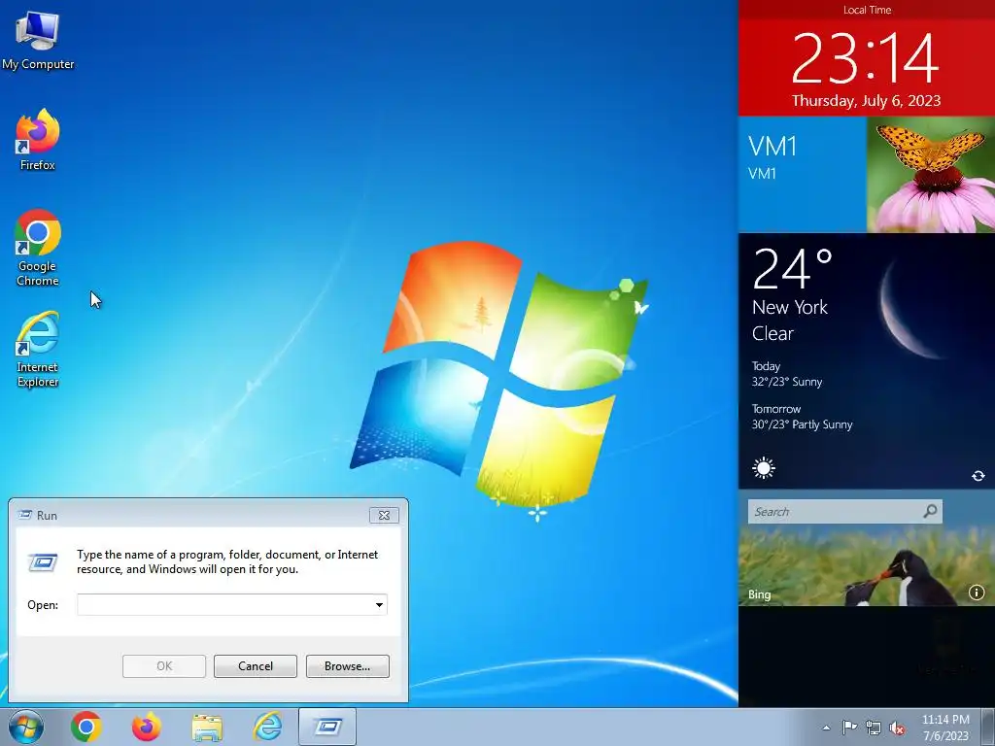Expand the Open combo box dropdown arrow

click(x=379, y=604)
